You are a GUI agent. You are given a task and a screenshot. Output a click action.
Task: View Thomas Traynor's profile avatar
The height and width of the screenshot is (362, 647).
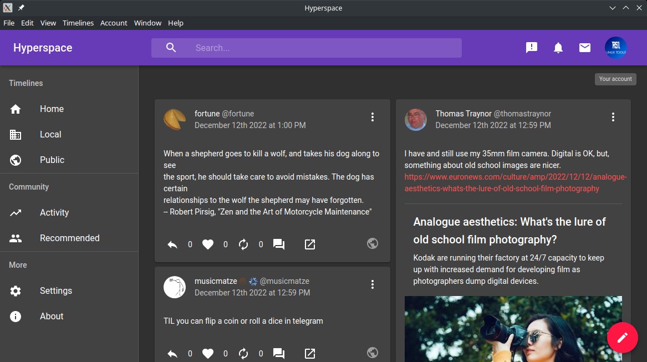(x=415, y=120)
